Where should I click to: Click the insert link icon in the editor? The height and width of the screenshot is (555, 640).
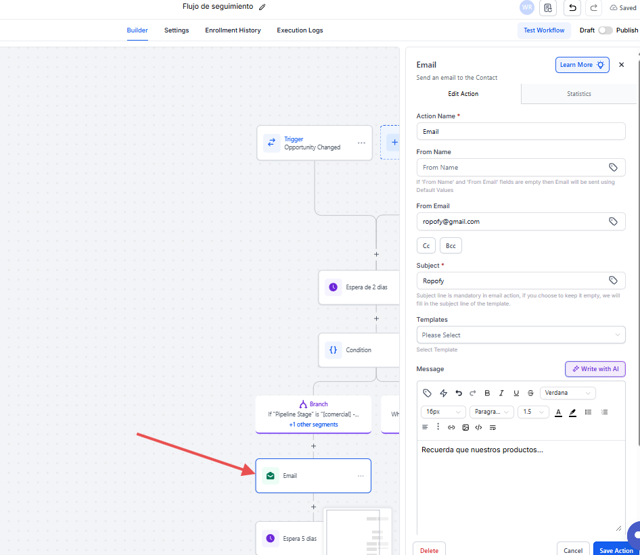pos(451,427)
